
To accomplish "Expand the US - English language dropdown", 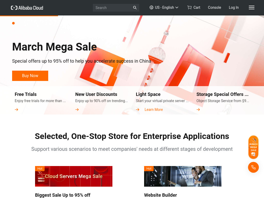I will tap(164, 7).
